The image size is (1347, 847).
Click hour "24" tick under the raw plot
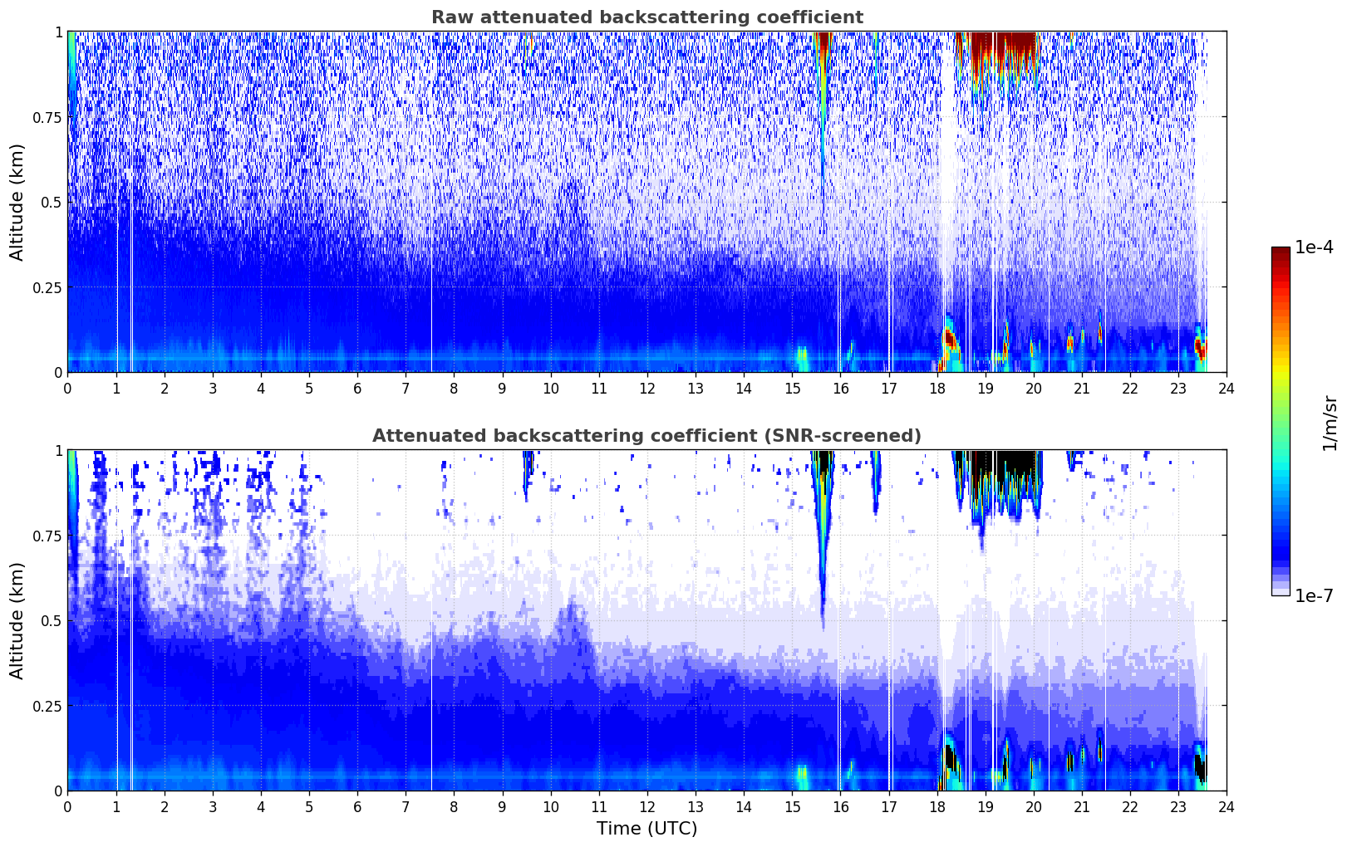coord(1227,388)
